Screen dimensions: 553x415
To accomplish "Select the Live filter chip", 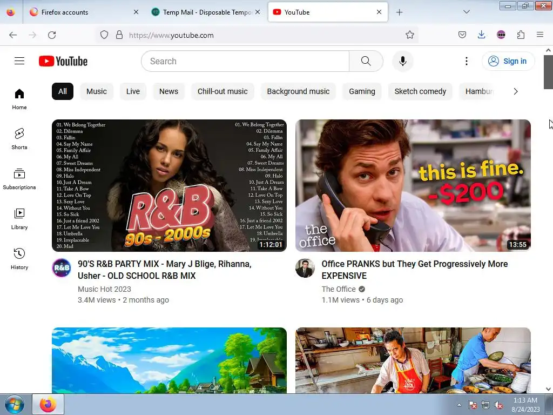I will pyautogui.click(x=133, y=91).
